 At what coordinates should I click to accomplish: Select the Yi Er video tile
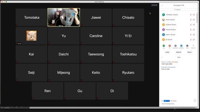pyautogui.click(x=128, y=36)
